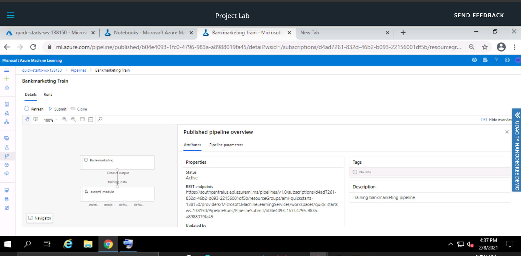Open Notebooks from the sidebar
This screenshot has width=521, height=256.
7,104
